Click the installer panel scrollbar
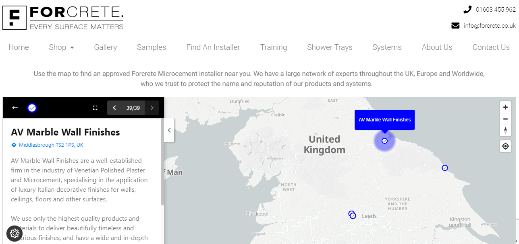The height and width of the screenshot is (244, 519). tap(162, 161)
